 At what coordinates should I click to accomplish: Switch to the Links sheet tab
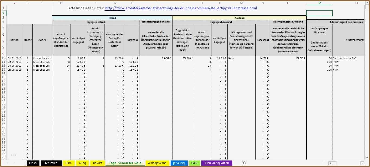(33, 163)
